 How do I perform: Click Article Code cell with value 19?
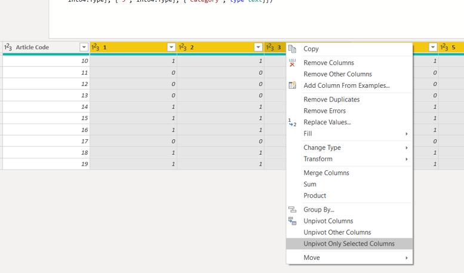tap(46, 164)
